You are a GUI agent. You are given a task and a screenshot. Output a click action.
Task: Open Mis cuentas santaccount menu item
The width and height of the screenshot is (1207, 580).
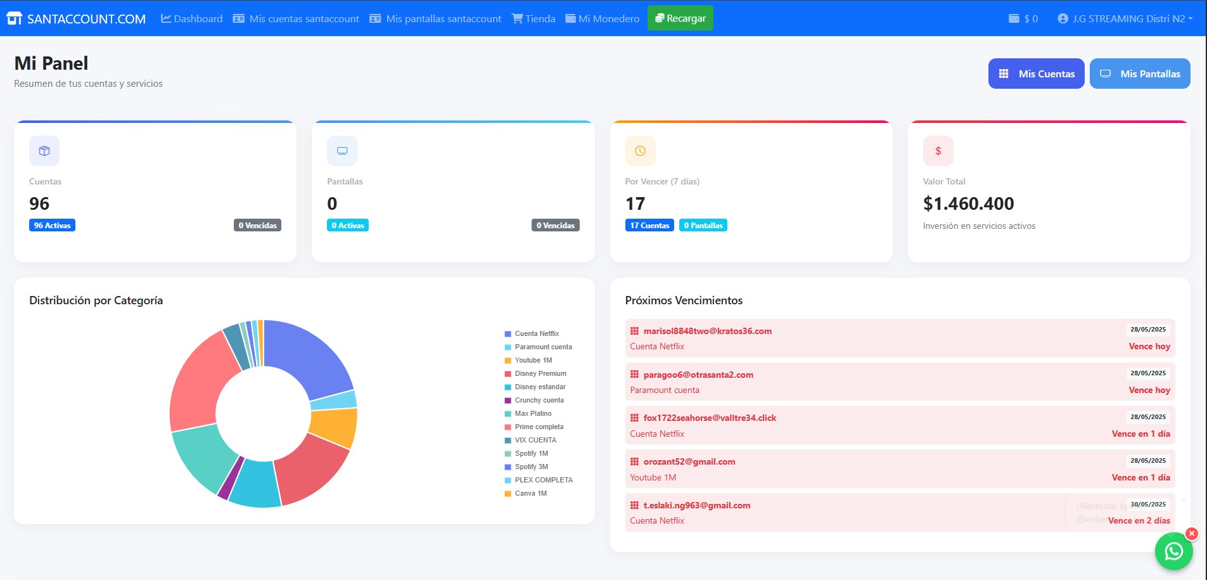[296, 19]
